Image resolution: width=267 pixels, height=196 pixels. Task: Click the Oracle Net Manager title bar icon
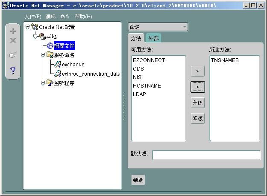pos(6,6)
